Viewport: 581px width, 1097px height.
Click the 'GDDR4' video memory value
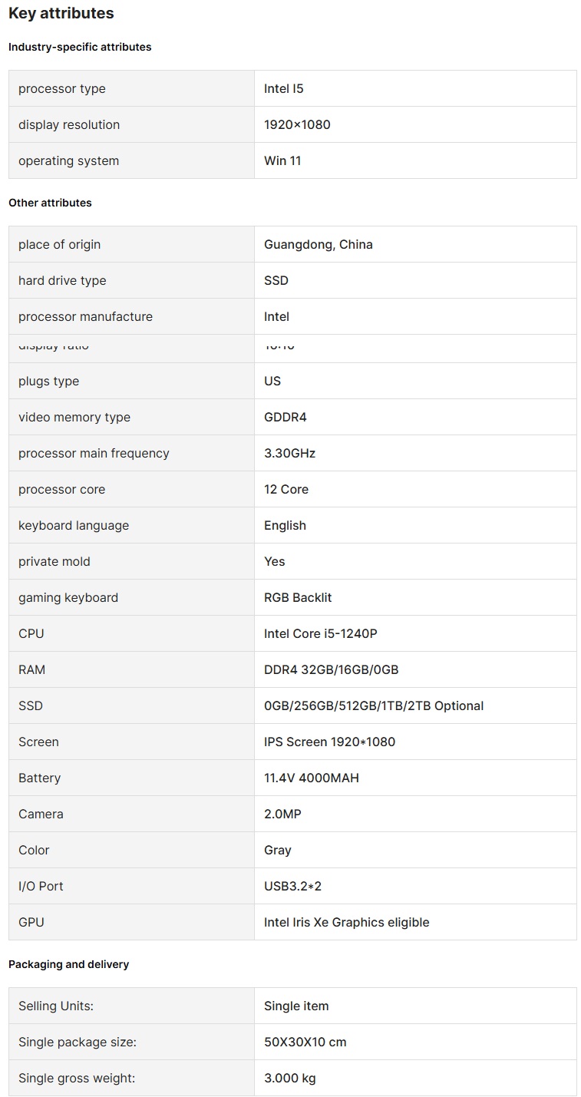pyautogui.click(x=285, y=417)
